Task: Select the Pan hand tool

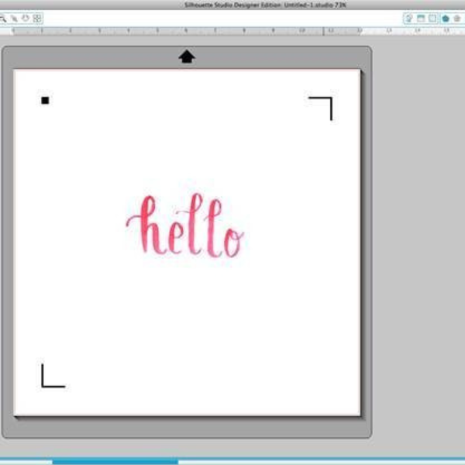Action: [25, 17]
